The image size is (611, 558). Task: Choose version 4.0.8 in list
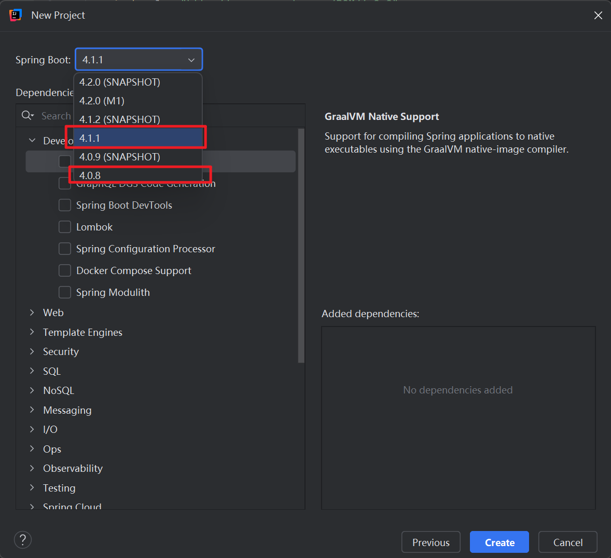click(x=138, y=175)
